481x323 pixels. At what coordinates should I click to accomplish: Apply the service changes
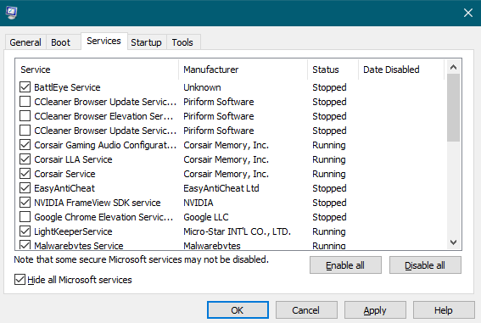click(x=375, y=310)
